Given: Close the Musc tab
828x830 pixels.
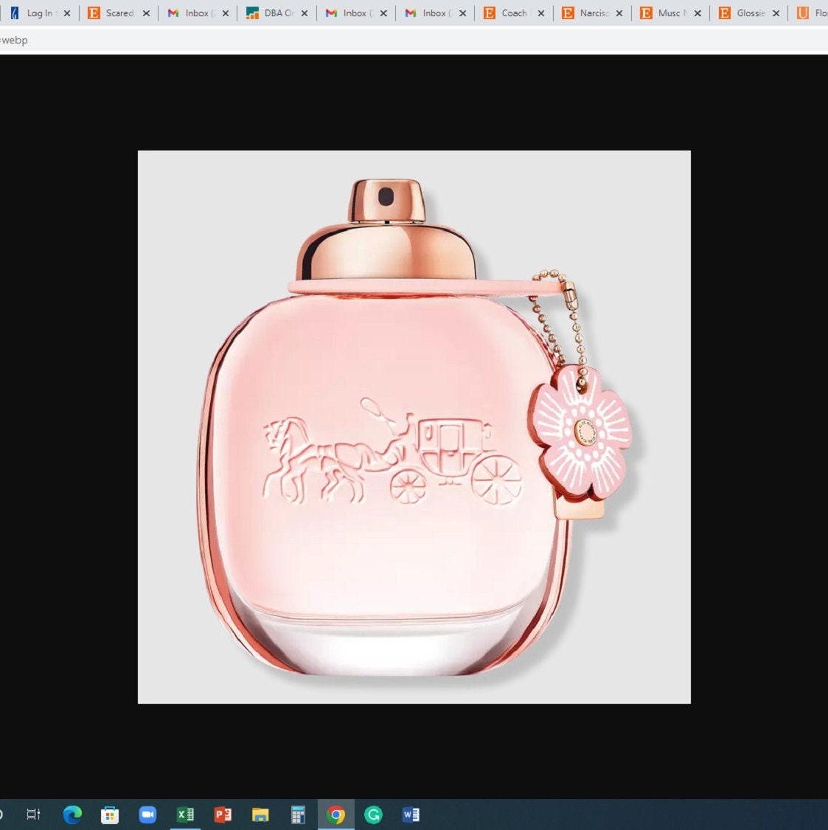Looking at the screenshot, I should click(x=697, y=13).
